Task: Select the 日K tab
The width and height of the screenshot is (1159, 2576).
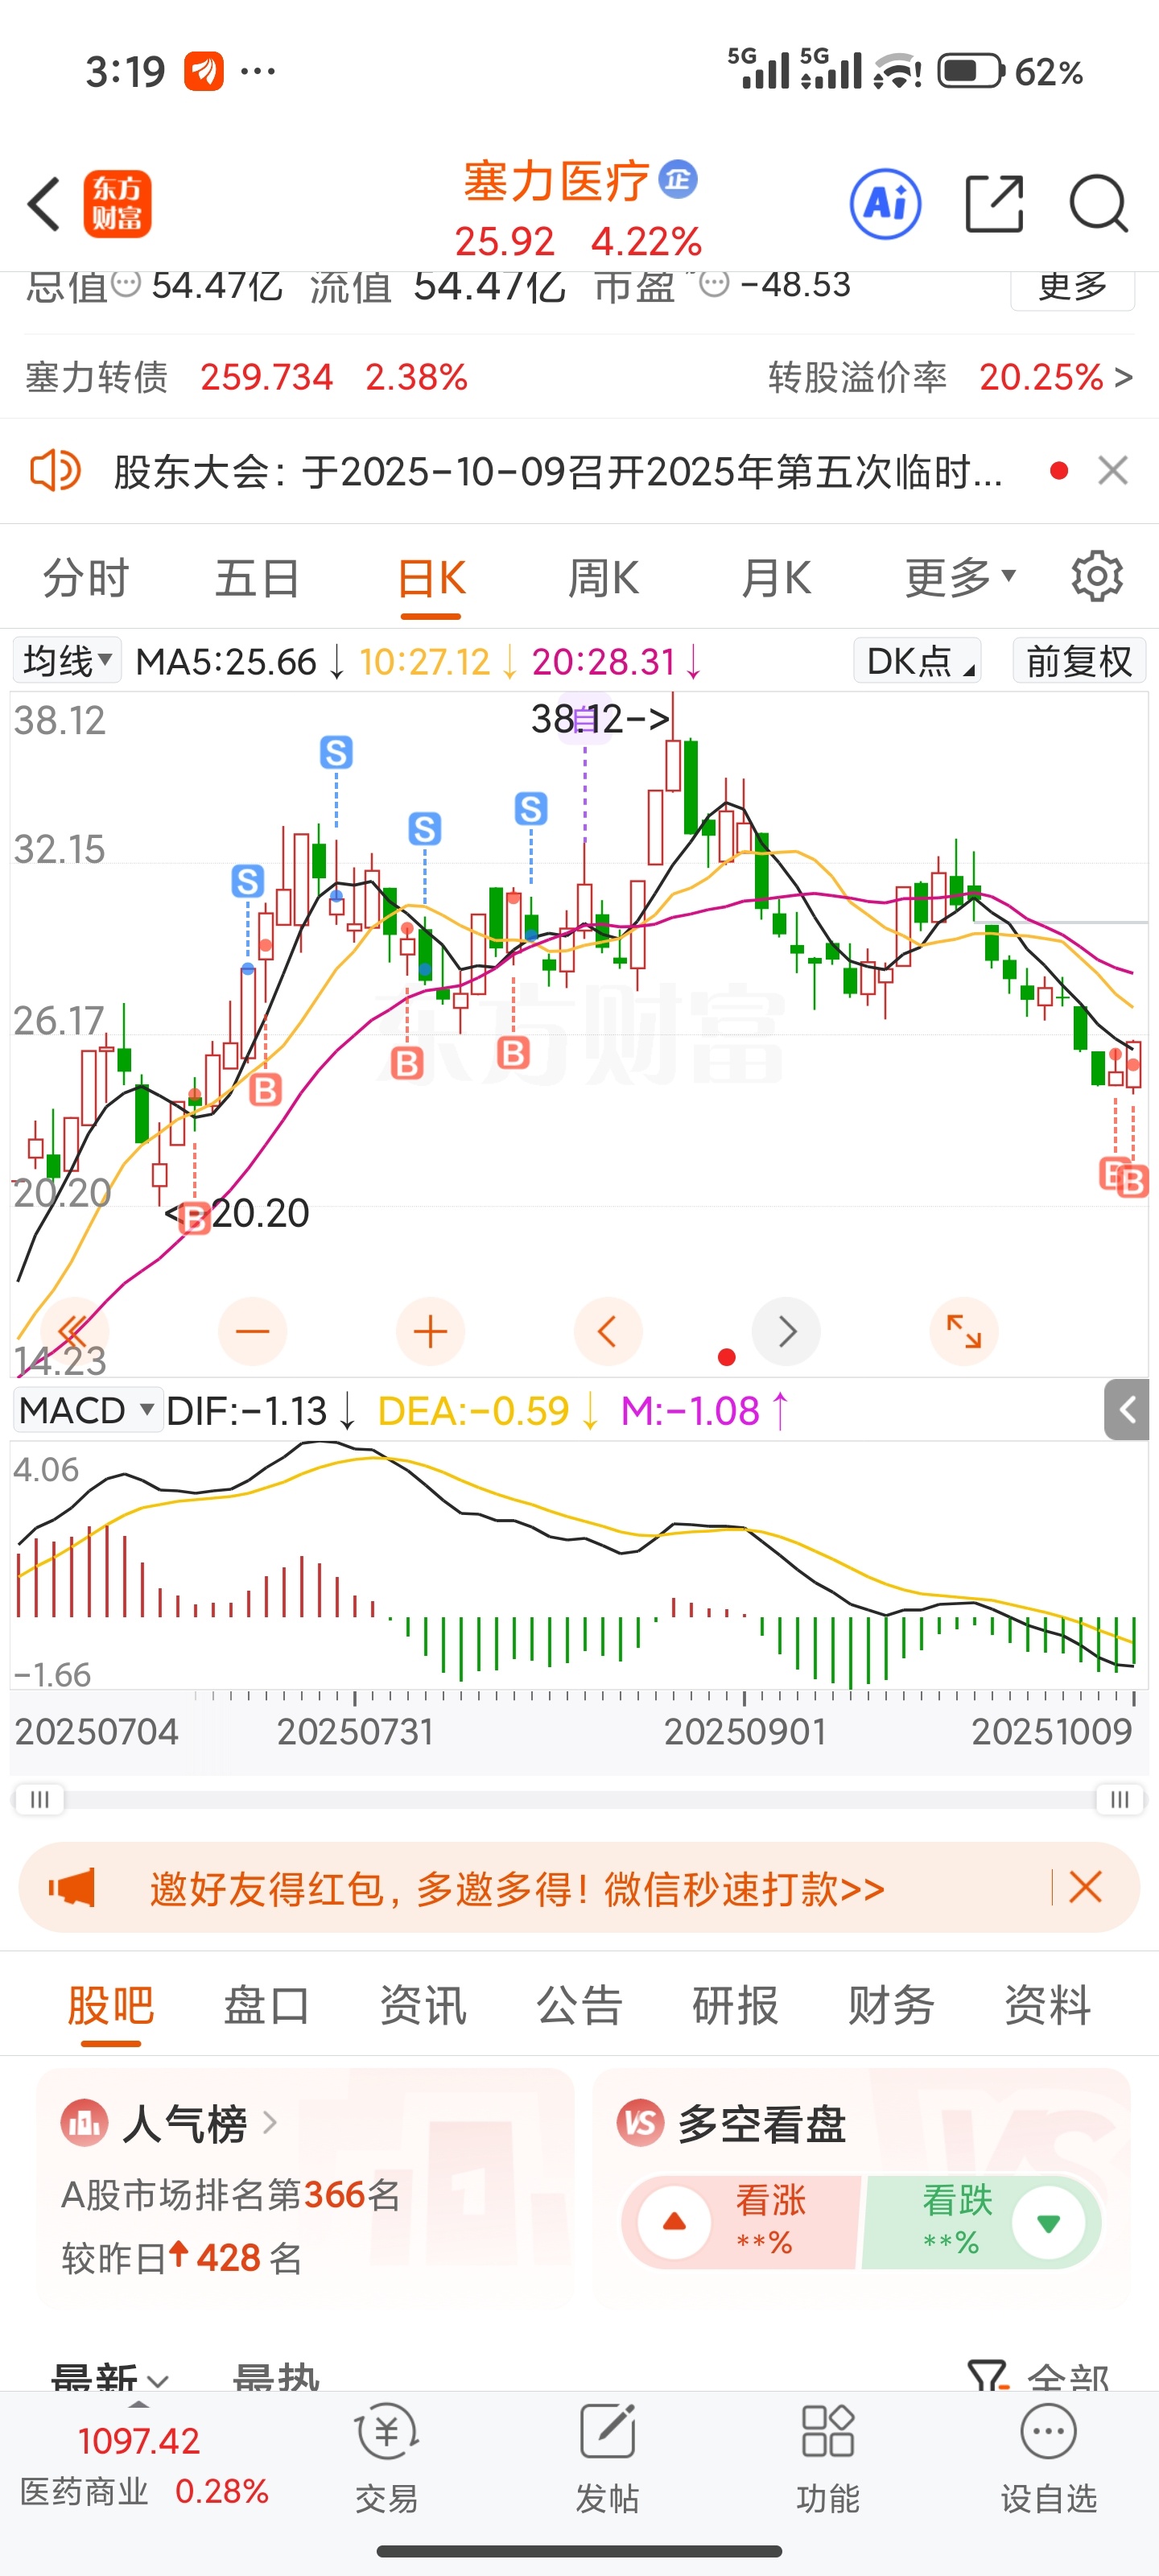Action: pyautogui.click(x=431, y=578)
